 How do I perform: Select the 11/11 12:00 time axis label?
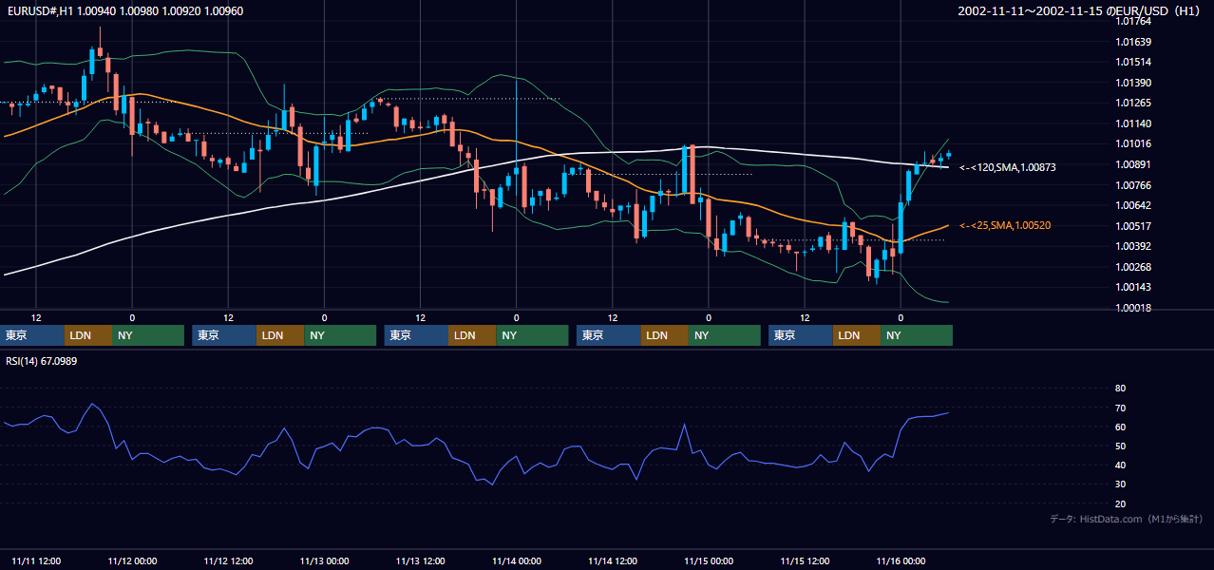(x=36, y=561)
